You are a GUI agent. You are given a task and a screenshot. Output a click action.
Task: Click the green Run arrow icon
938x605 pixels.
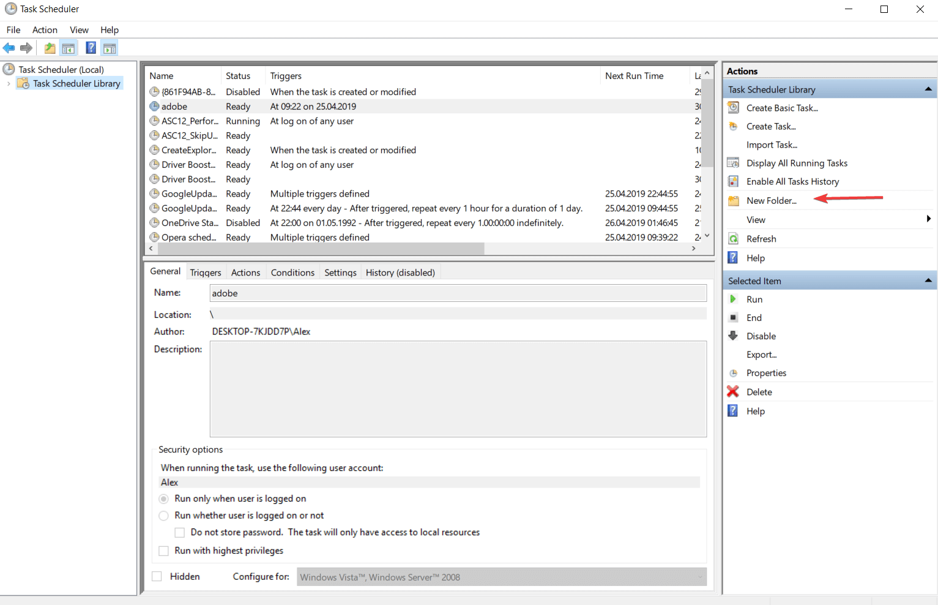(733, 299)
